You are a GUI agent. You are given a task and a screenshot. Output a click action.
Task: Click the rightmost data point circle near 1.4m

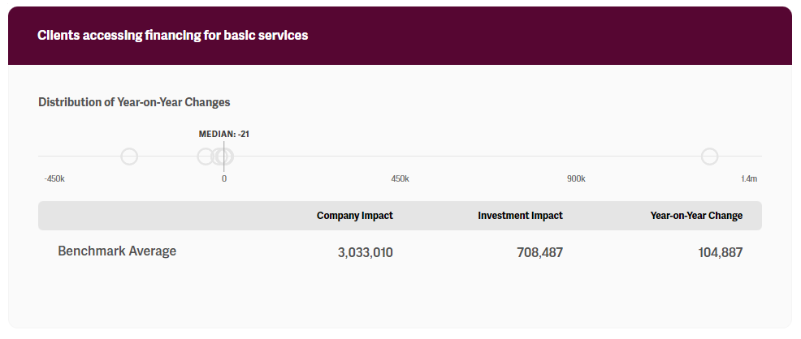coord(710,157)
